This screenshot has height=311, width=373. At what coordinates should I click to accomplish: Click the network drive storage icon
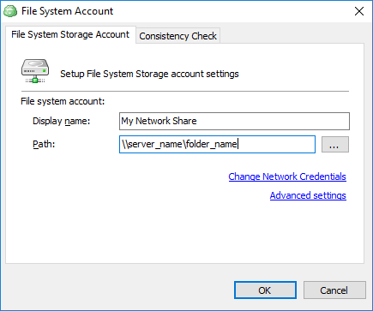pos(35,71)
